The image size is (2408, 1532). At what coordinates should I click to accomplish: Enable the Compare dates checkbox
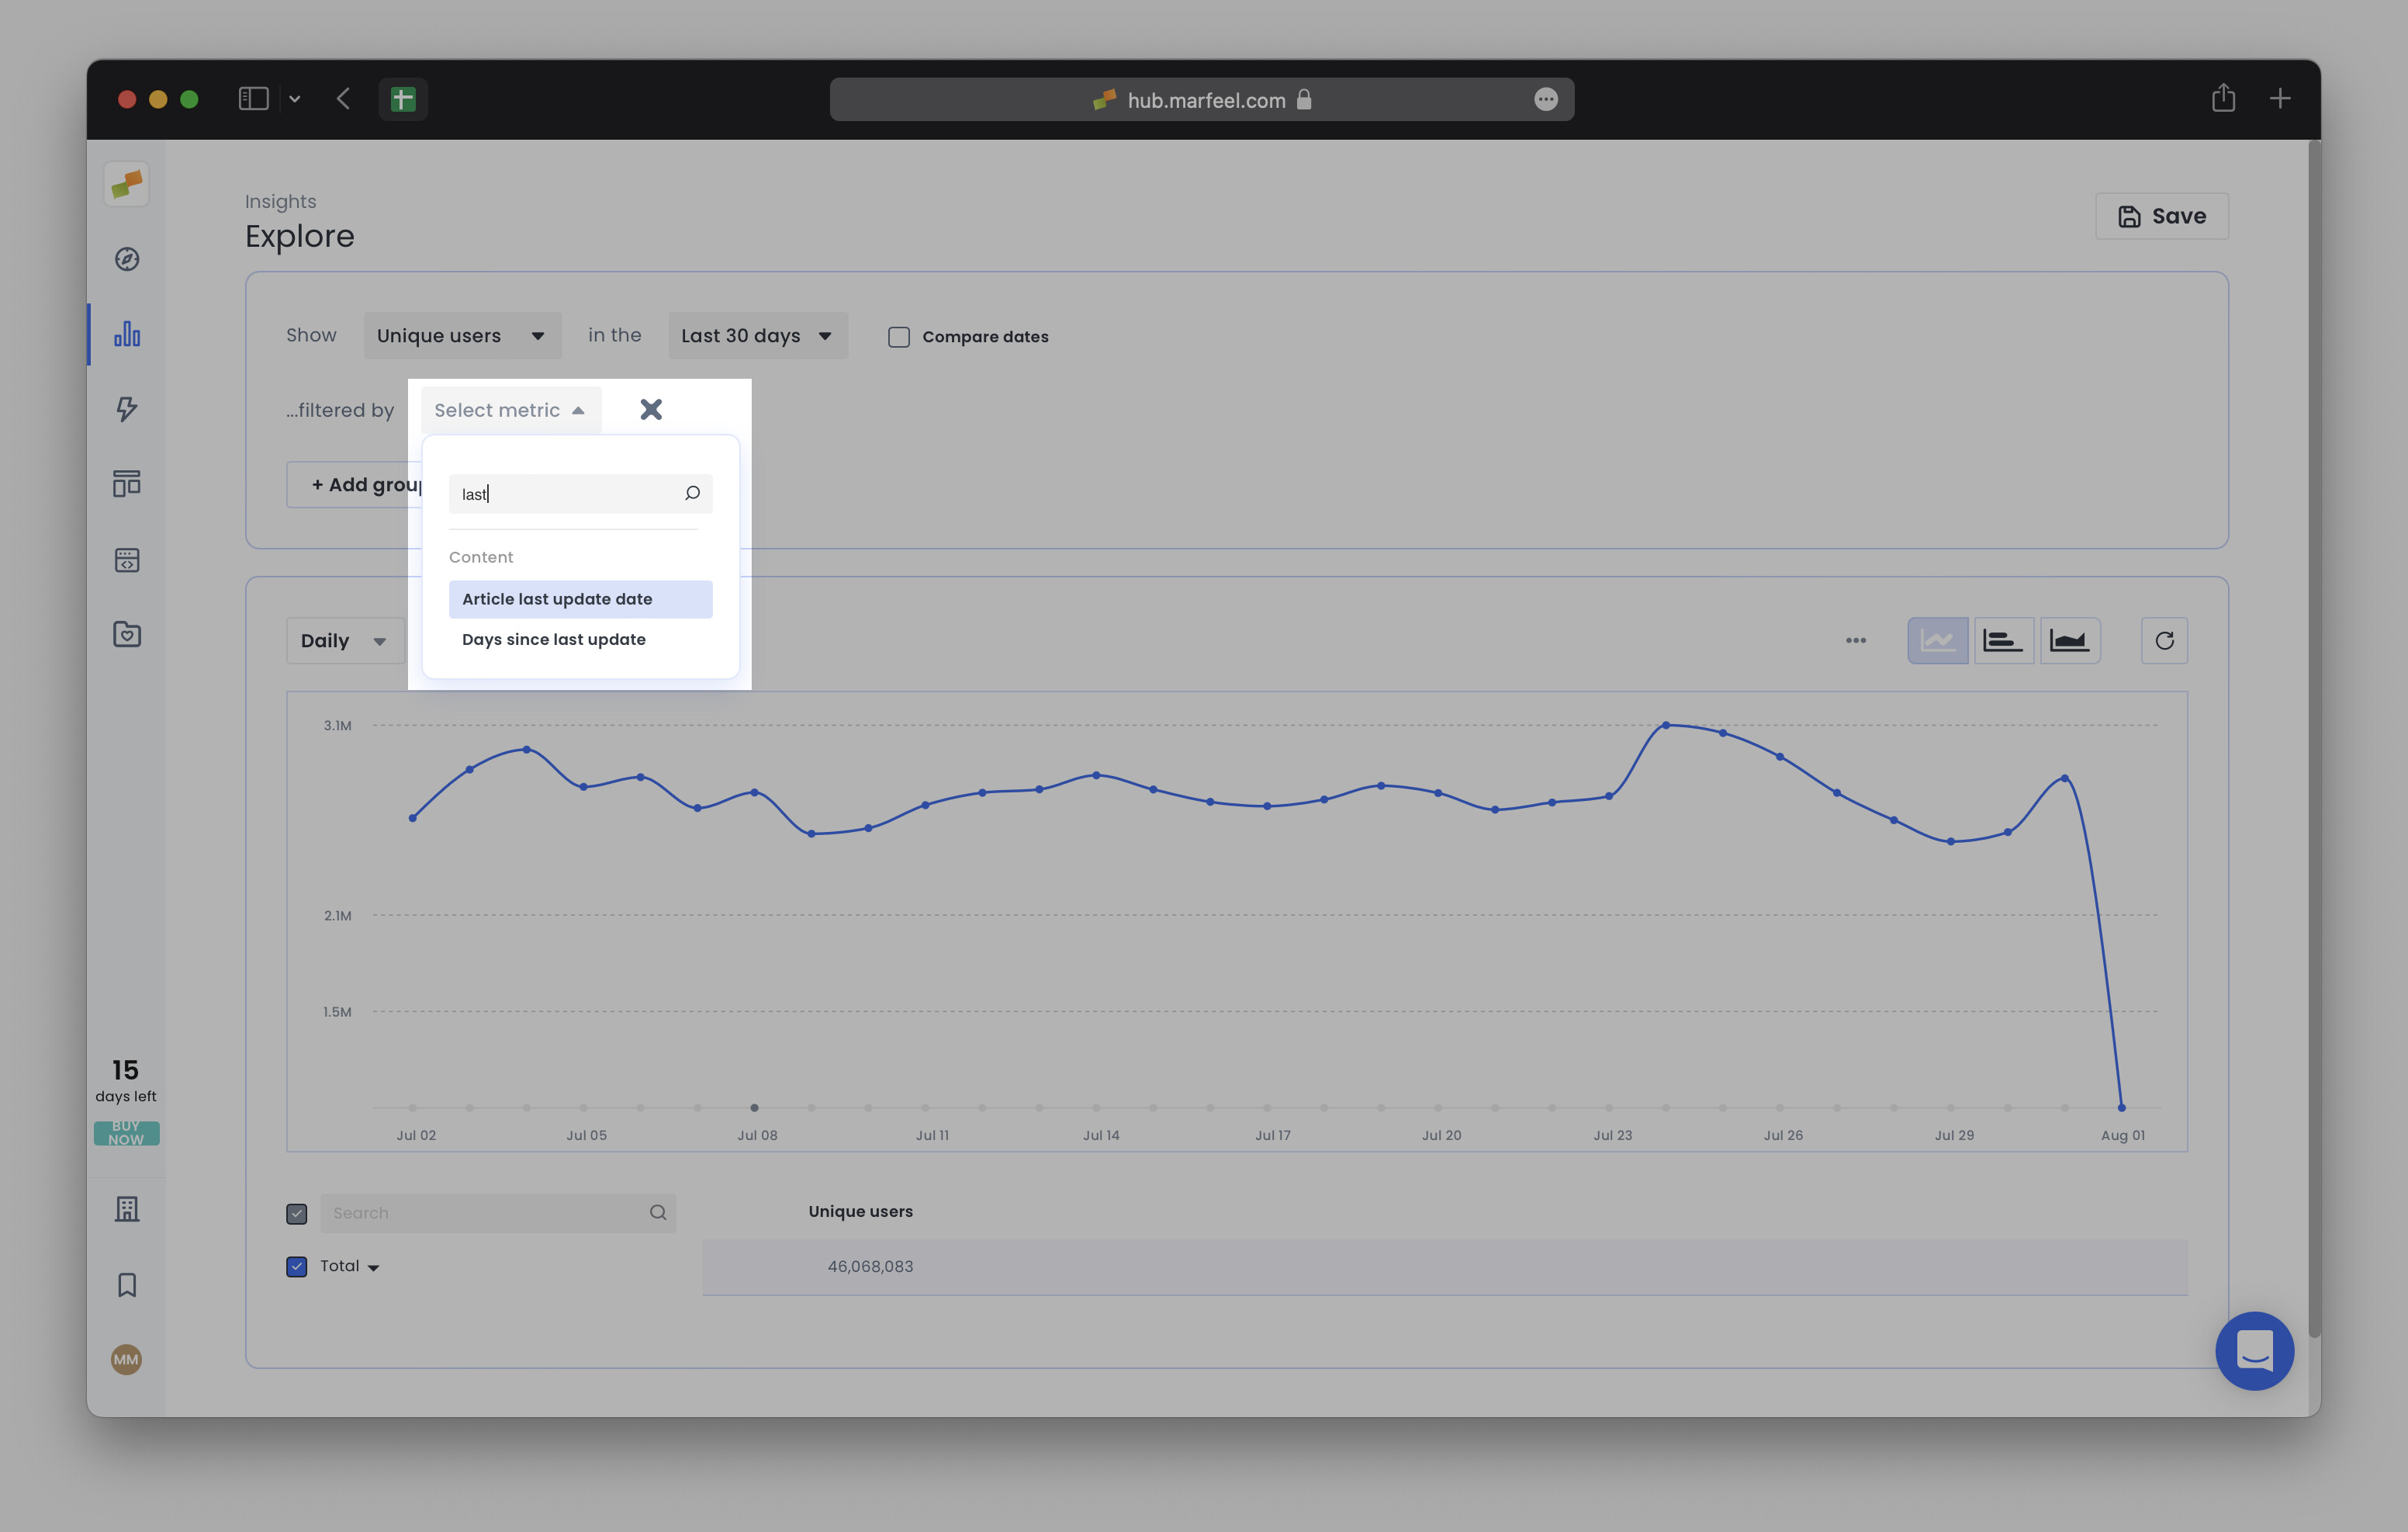[899, 338]
